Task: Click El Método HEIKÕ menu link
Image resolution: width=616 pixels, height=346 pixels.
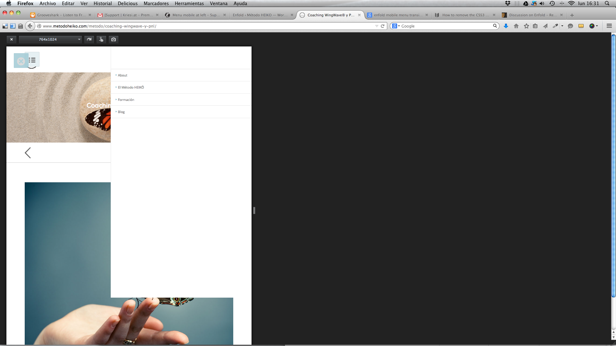Action: [x=131, y=87]
